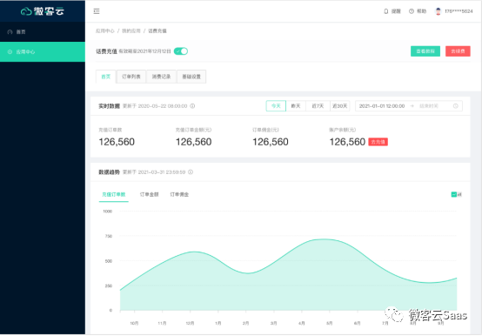Select the 昨天 time range
Image resolution: width=482 pixels, height=336 pixels.
coord(296,106)
